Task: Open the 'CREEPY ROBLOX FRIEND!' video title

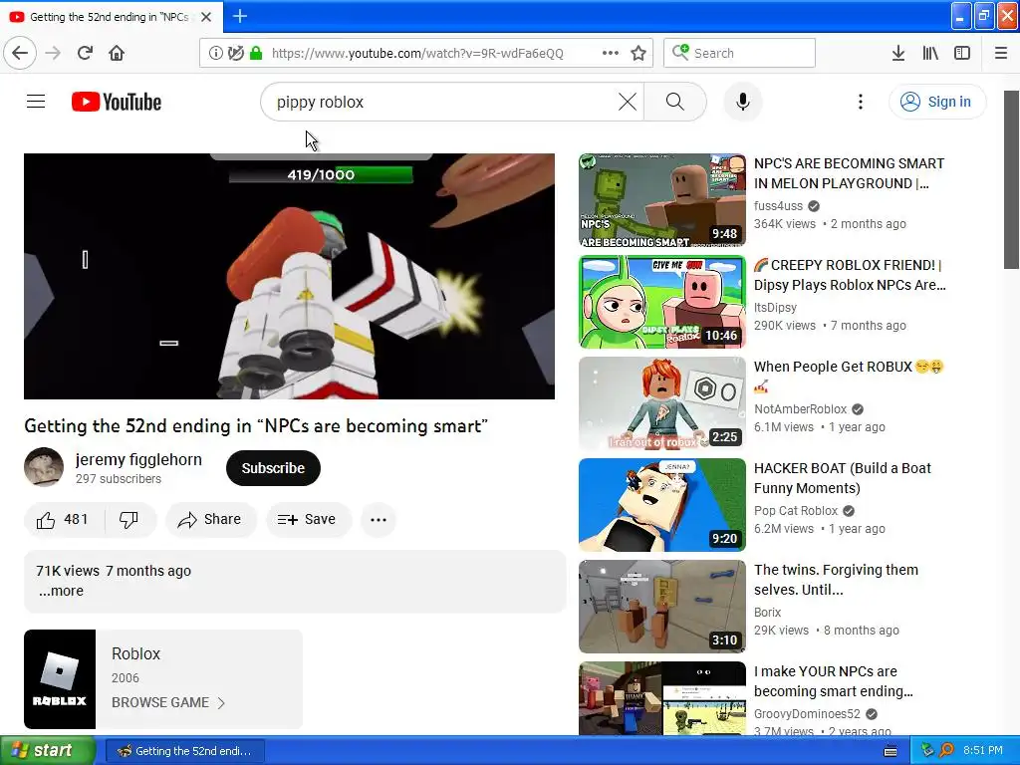Action: pyautogui.click(x=850, y=275)
